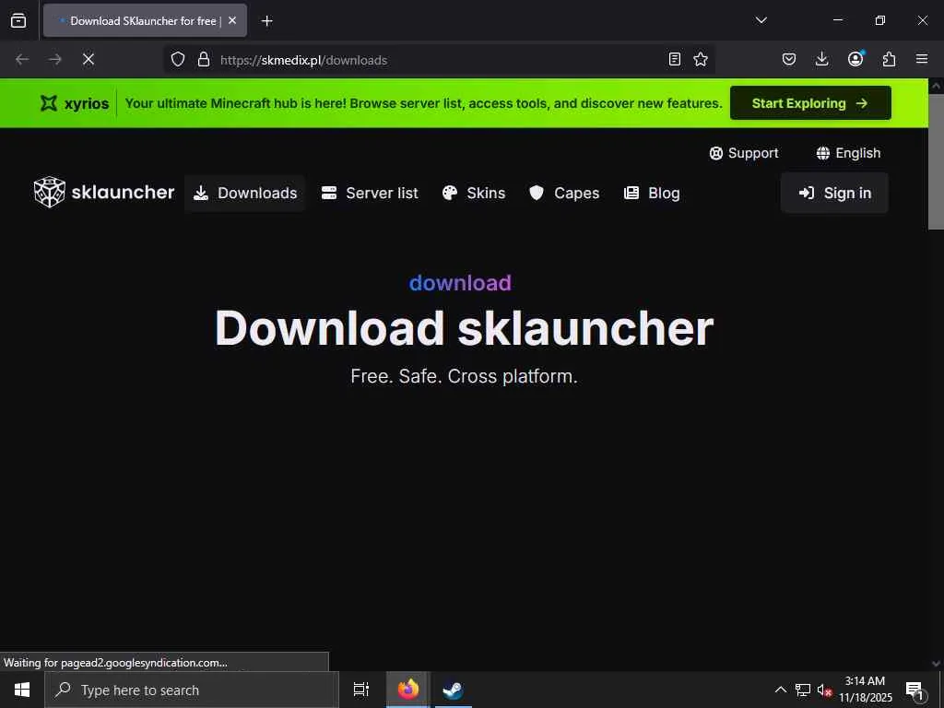
Task: Go forward one page
Action: [x=54, y=59]
